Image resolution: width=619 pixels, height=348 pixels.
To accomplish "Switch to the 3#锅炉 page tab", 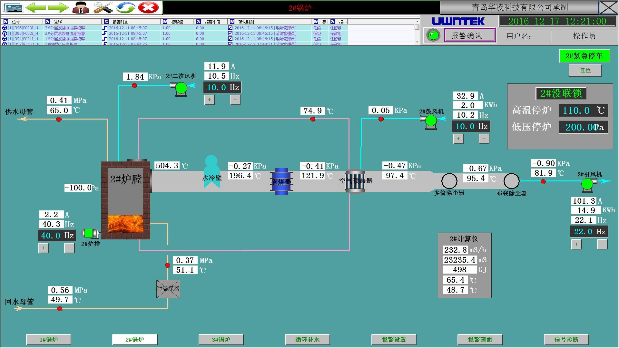I will (x=221, y=339).
